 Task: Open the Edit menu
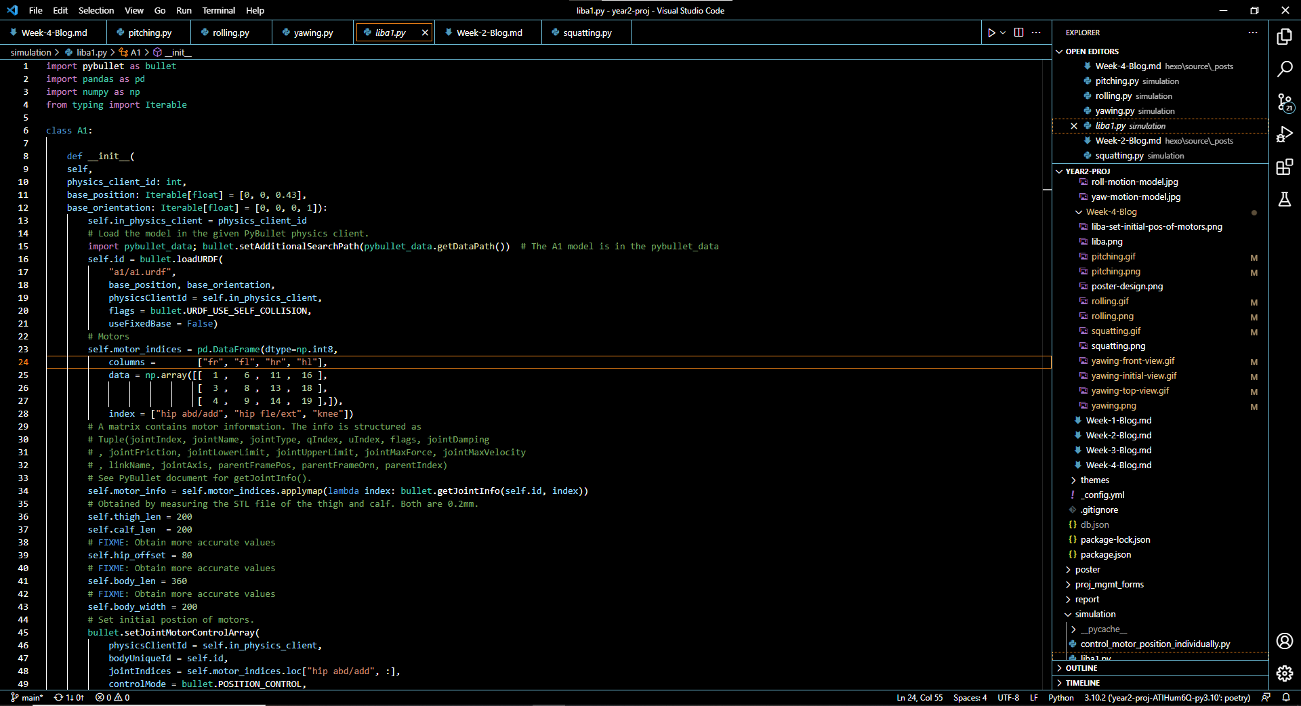tap(60, 10)
